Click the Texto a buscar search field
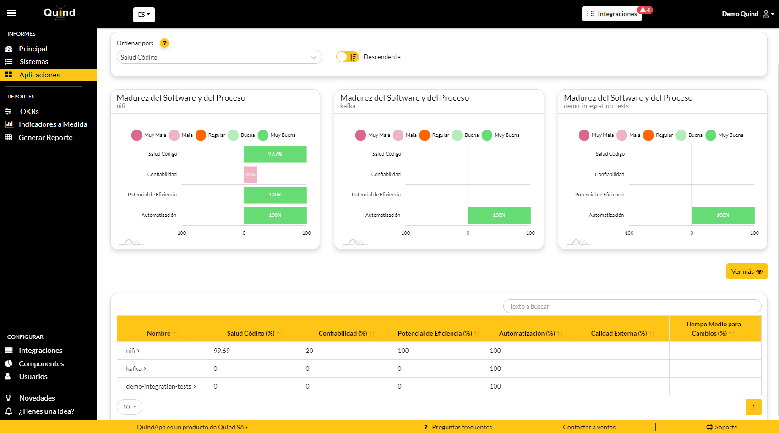 tap(632, 306)
